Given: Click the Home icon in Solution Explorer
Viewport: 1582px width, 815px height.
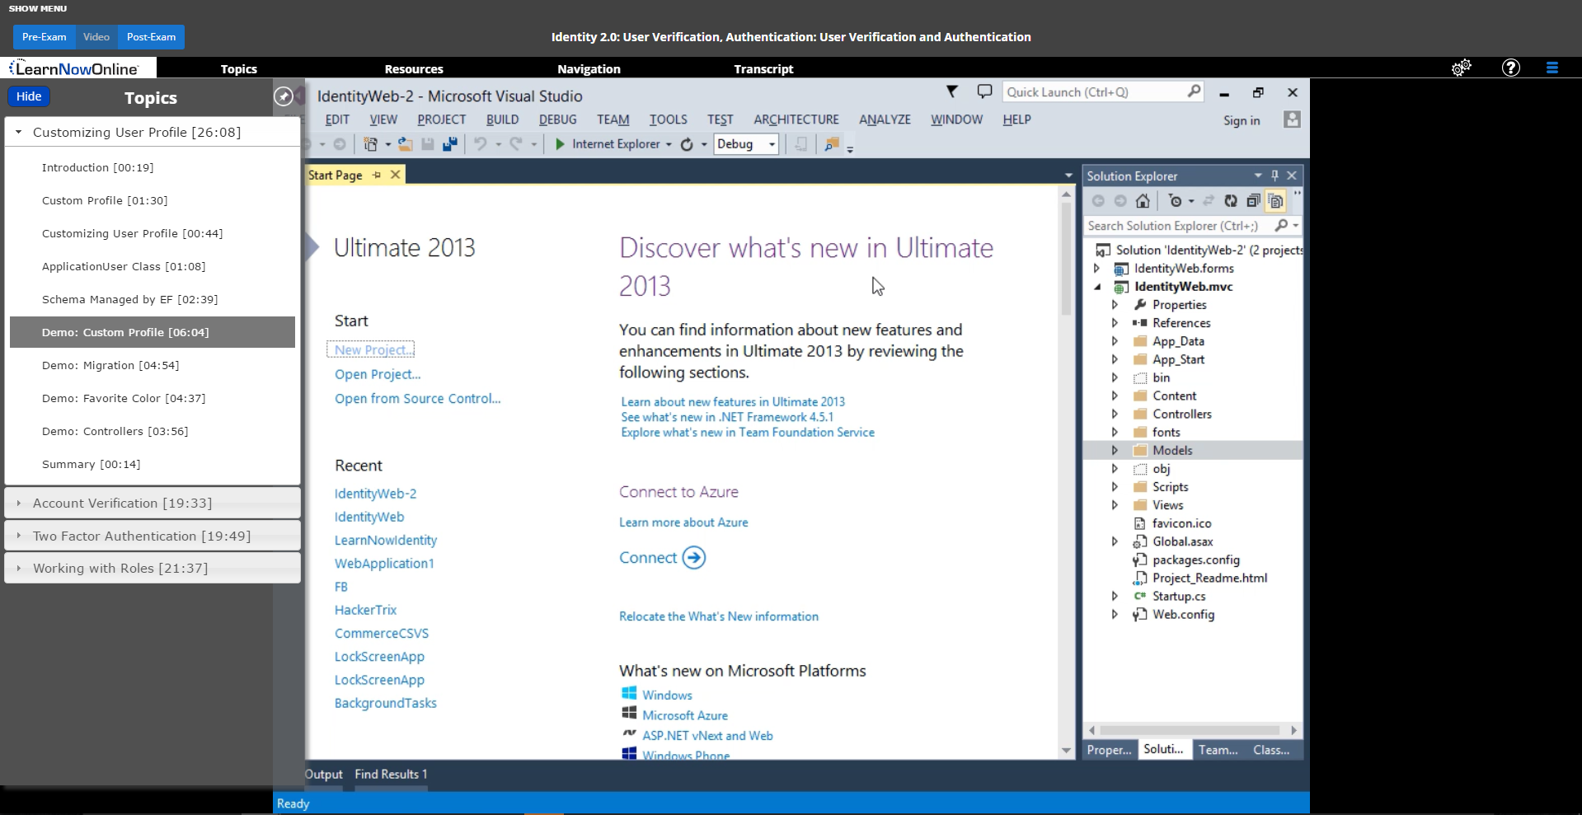Looking at the screenshot, I should click(x=1143, y=201).
